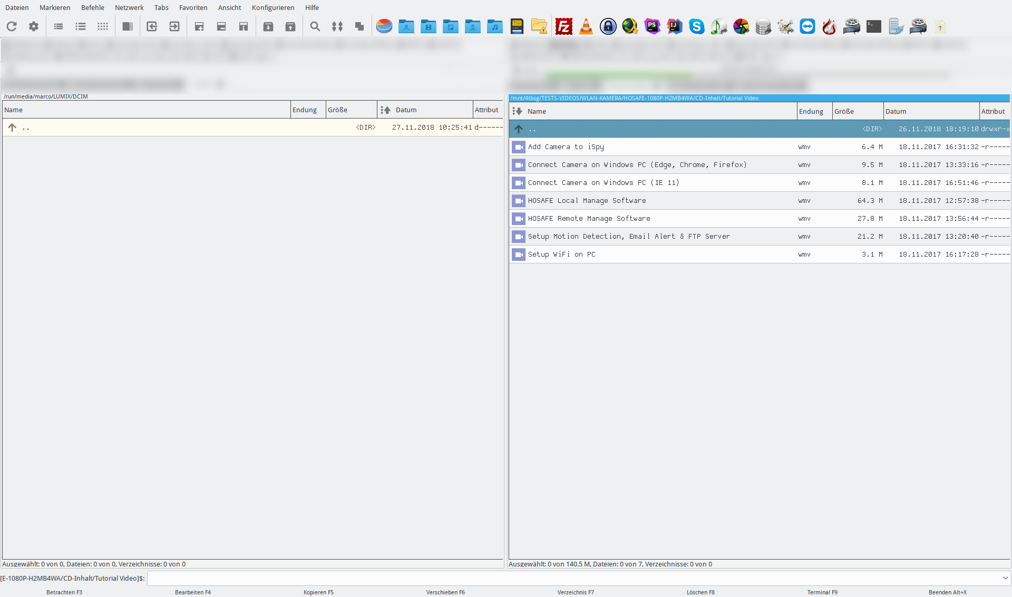Select 'HOSAFE Local Manage Software' file
This screenshot has width=1012, height=597.
(x=760, y=201)
